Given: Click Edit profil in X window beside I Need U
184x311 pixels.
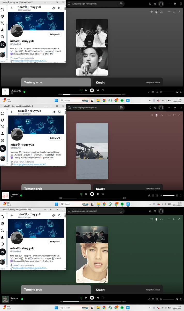Looking at the screenshot, I should 55,138.
